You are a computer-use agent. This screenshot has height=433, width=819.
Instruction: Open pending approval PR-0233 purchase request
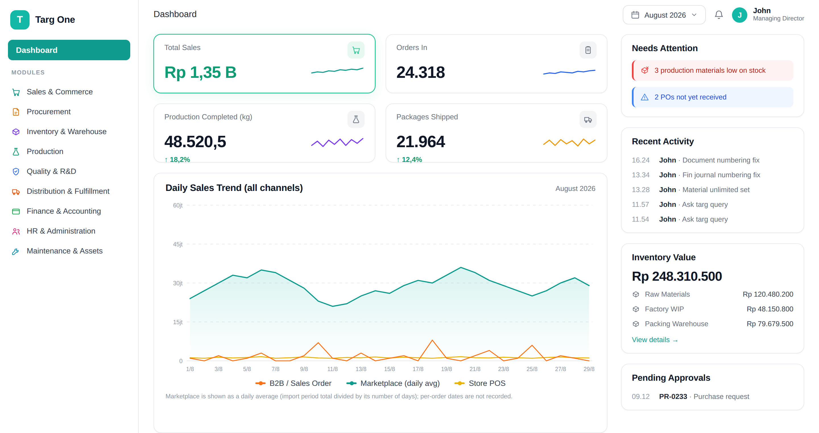(x=712, y=396)
